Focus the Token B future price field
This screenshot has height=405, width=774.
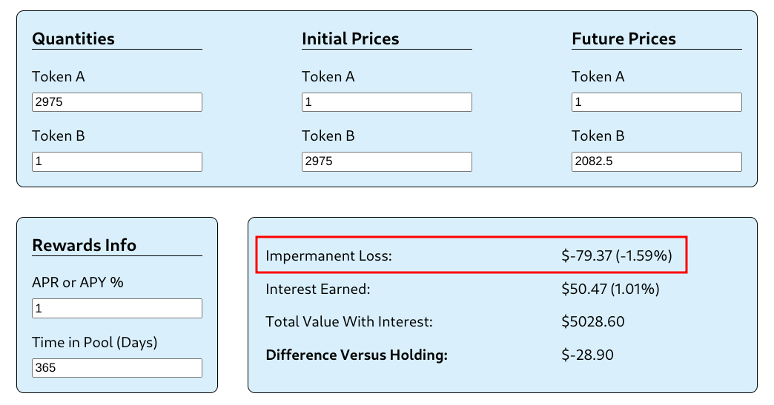coord(657,161)
